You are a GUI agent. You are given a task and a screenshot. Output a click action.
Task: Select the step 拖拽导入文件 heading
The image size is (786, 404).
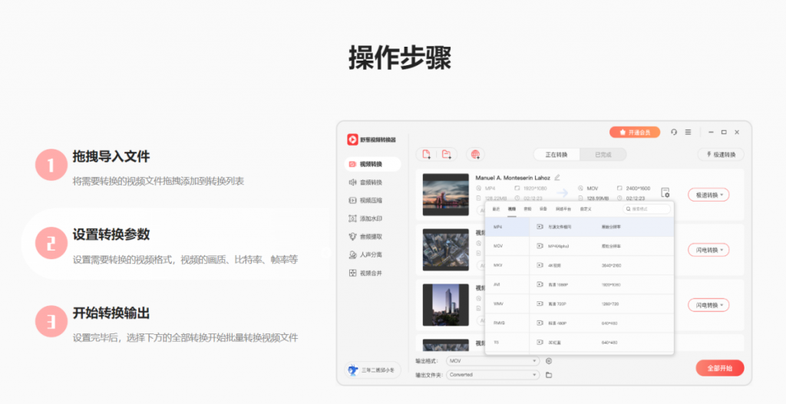[x=111, y=156]
